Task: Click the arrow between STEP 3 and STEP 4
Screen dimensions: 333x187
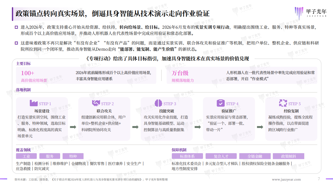Action: [x=198, y=127]
